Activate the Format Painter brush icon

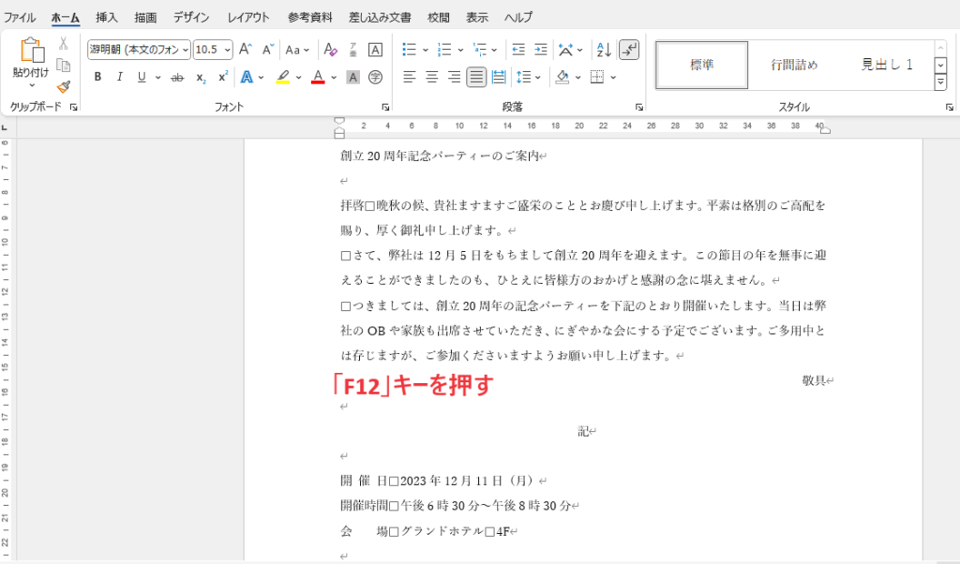[63, 87]
